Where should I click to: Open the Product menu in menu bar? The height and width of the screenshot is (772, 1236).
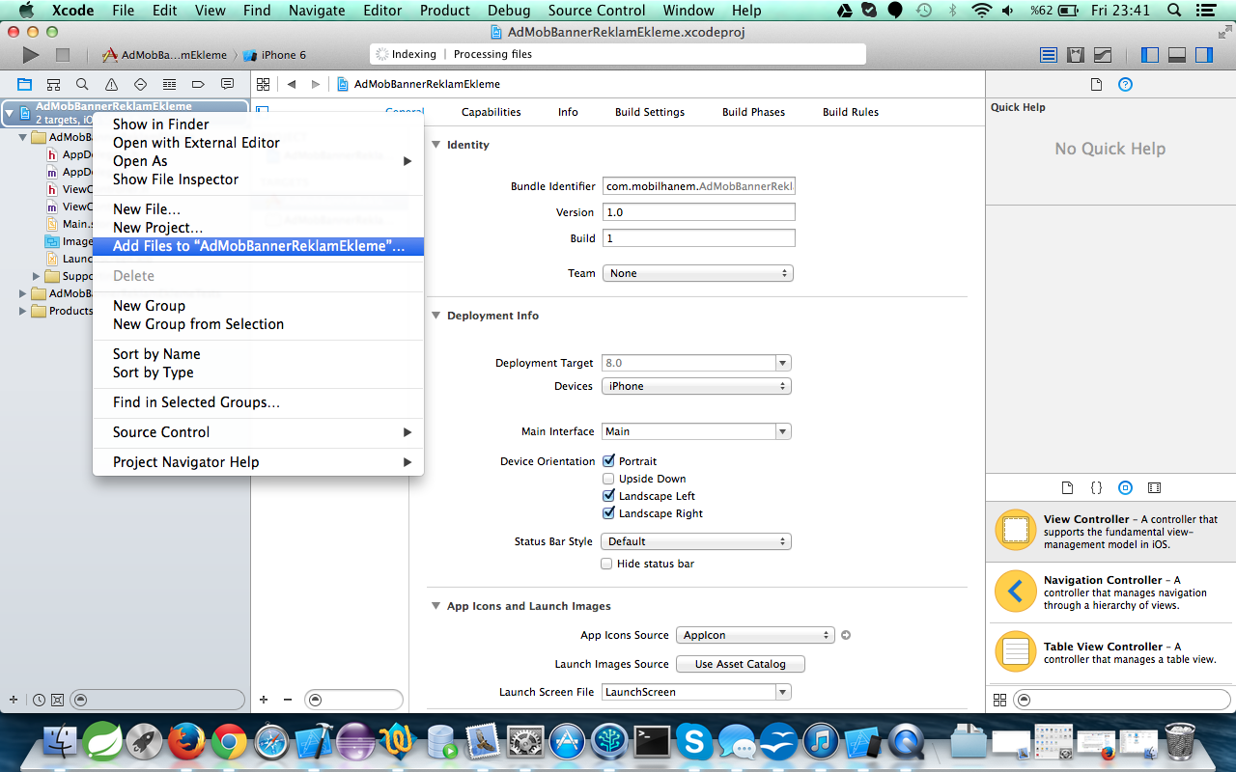(444, 11)
